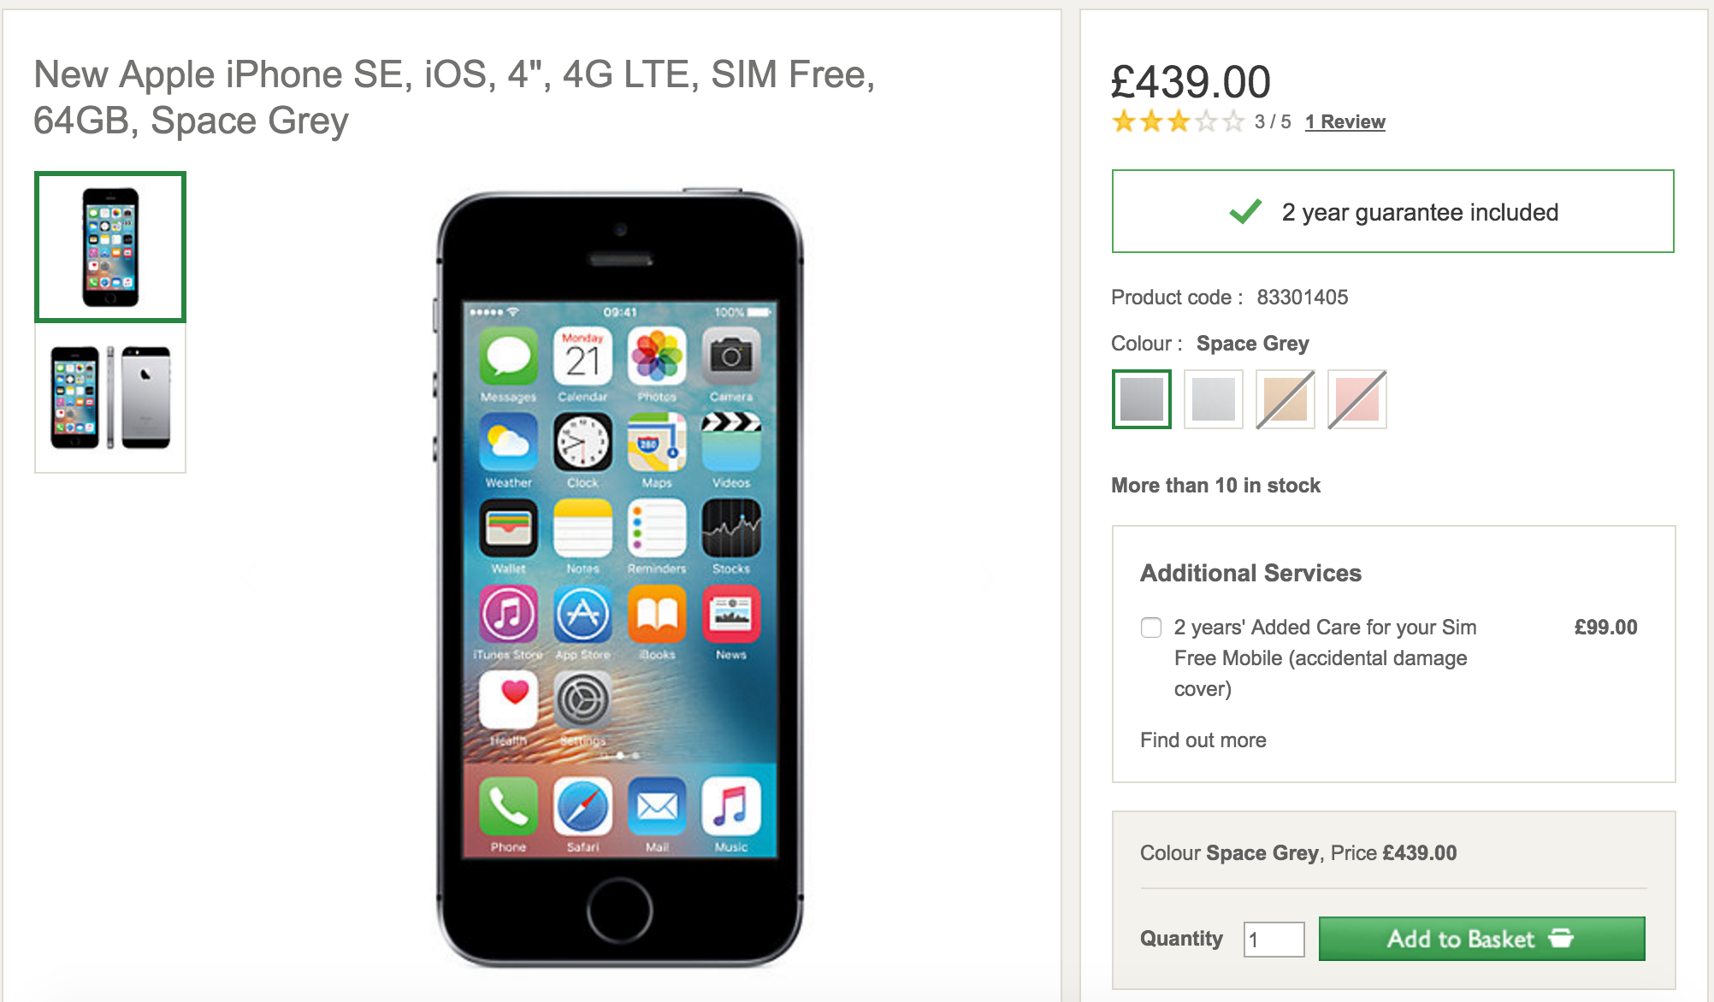Viewport: 1714px width, 1002px height.
Task: Click Find out more about Added Care
Action: coord(1203,740)
